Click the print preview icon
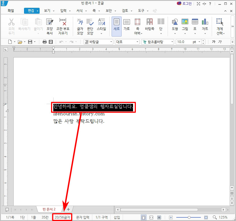 pyautogui.click(x=51, y=42)
